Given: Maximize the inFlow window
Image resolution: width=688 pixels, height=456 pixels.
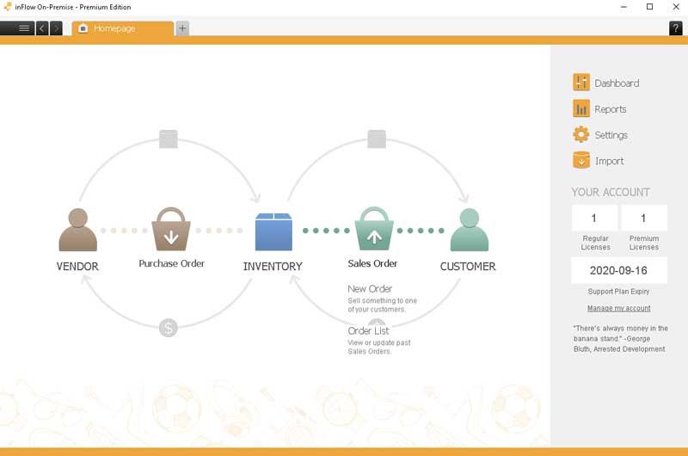Looking at the screenshot, I should tap(650, 7).
